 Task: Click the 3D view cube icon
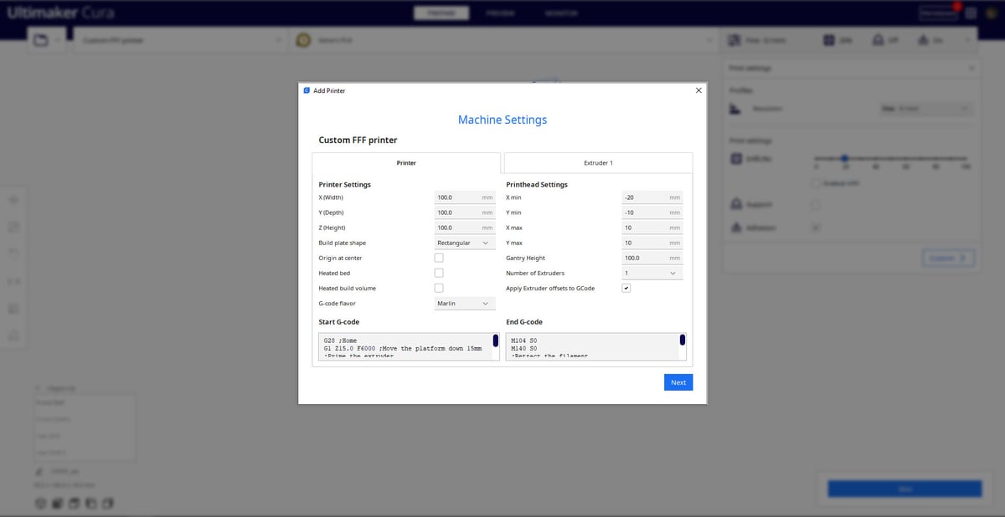pyautogui.click(x=39, y=504)
